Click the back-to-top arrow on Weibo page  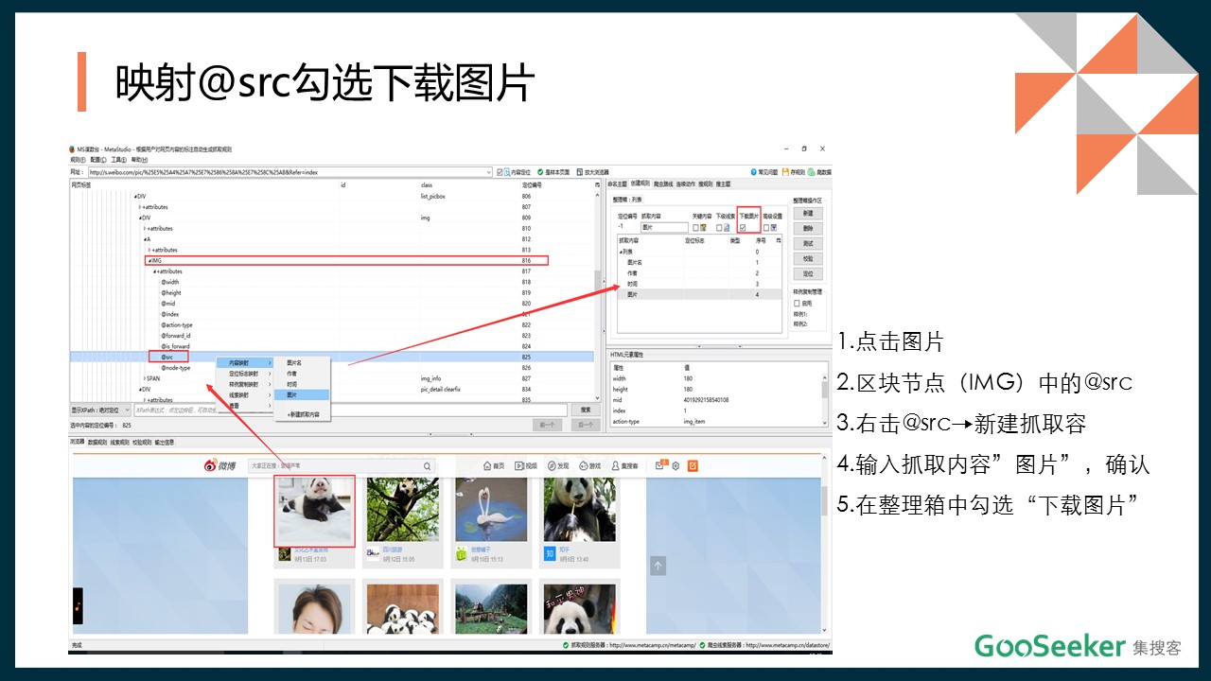click(x=658, y=566)
